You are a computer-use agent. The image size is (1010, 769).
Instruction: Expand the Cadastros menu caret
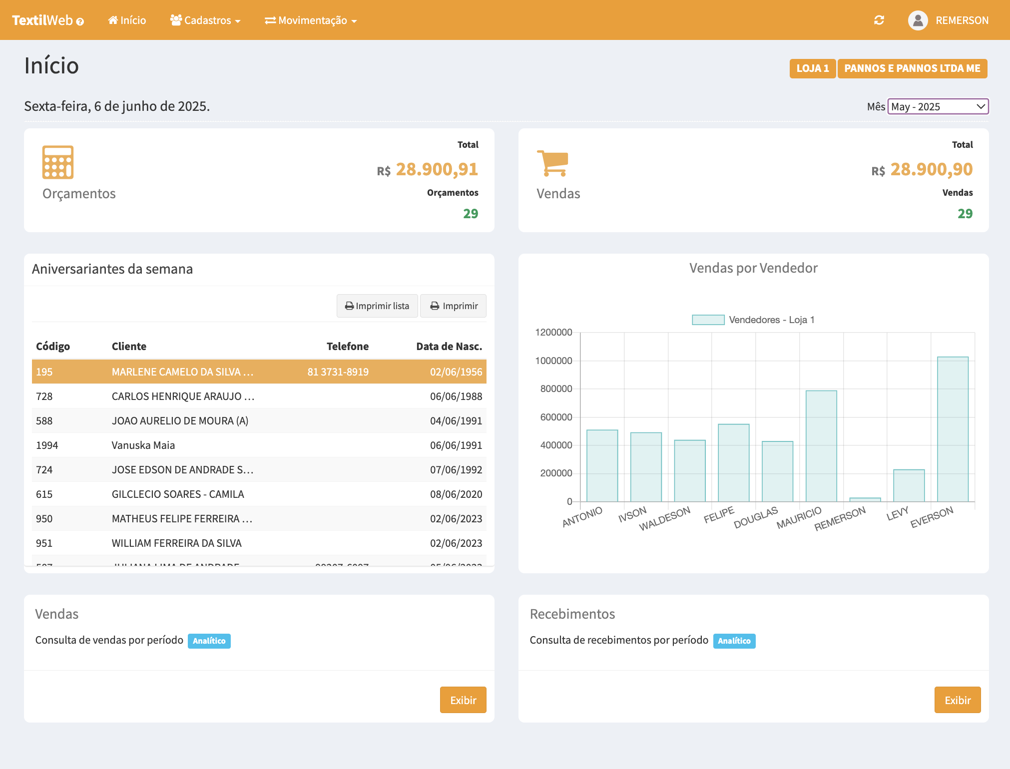point(238,21)
